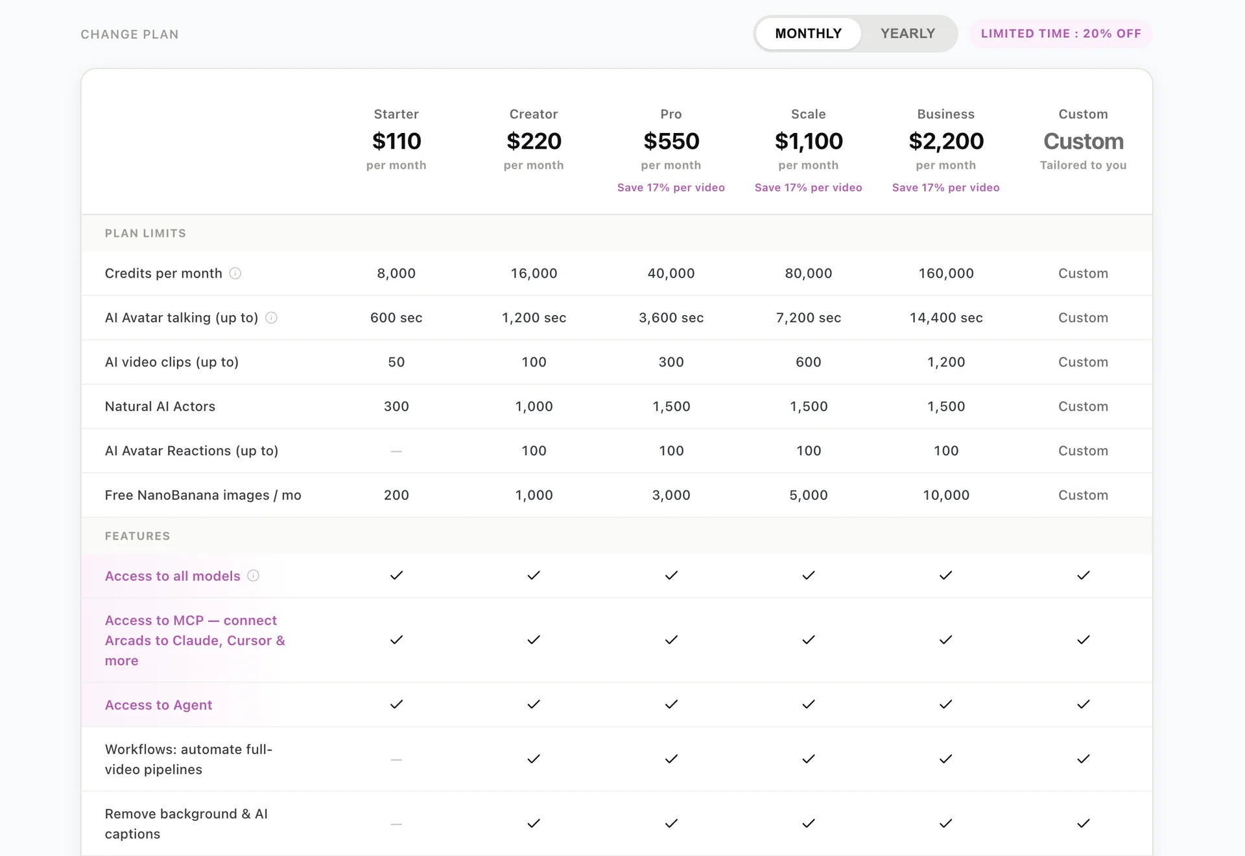Click the 600 sec avatar talking value
Image resolution: width=1245 pixels, height=856 pixels.
(x=396, y=318)
